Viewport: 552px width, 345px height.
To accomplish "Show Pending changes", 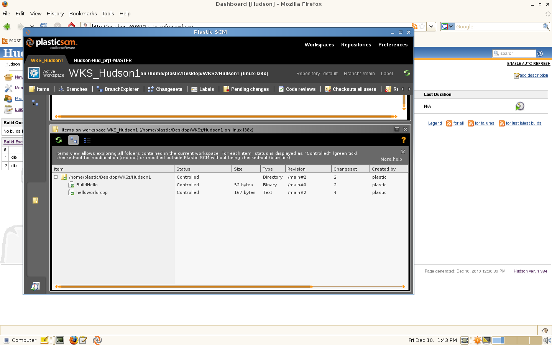I will coord(249,89).
